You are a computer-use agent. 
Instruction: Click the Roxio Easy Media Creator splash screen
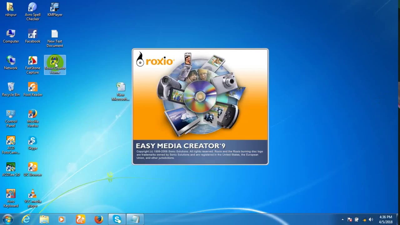point(200,107)
